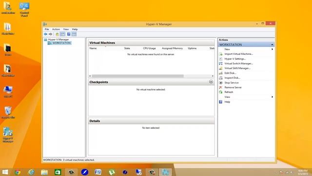Image resolution: width=312 pixels, height=176 pixels.
Task: Click the active Hyper-V Manager taskbar button
Action: click(x=165, y=172)
